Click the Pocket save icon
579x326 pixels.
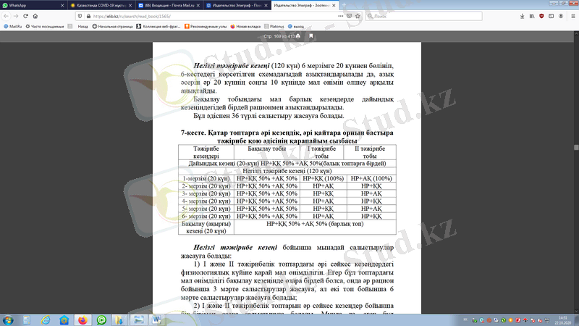tap(350, 16)
